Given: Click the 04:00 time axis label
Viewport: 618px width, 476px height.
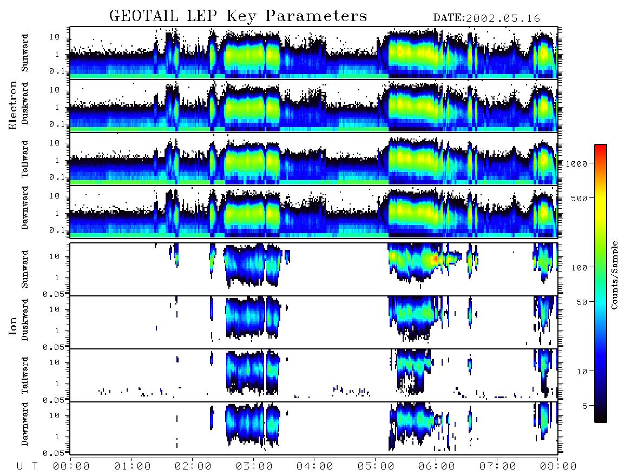Looking at the screenshot, I should click(315, 466).
